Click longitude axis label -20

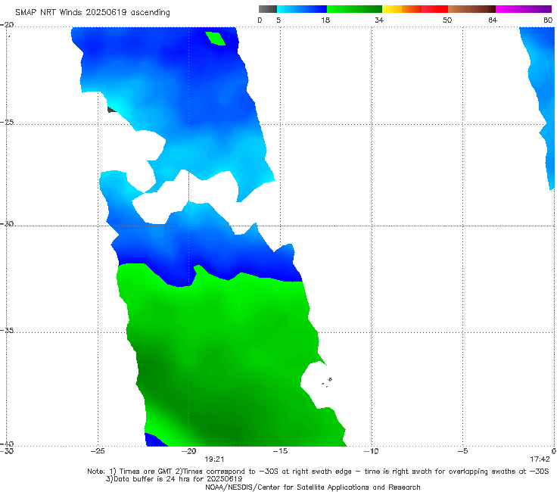[188, 451]
